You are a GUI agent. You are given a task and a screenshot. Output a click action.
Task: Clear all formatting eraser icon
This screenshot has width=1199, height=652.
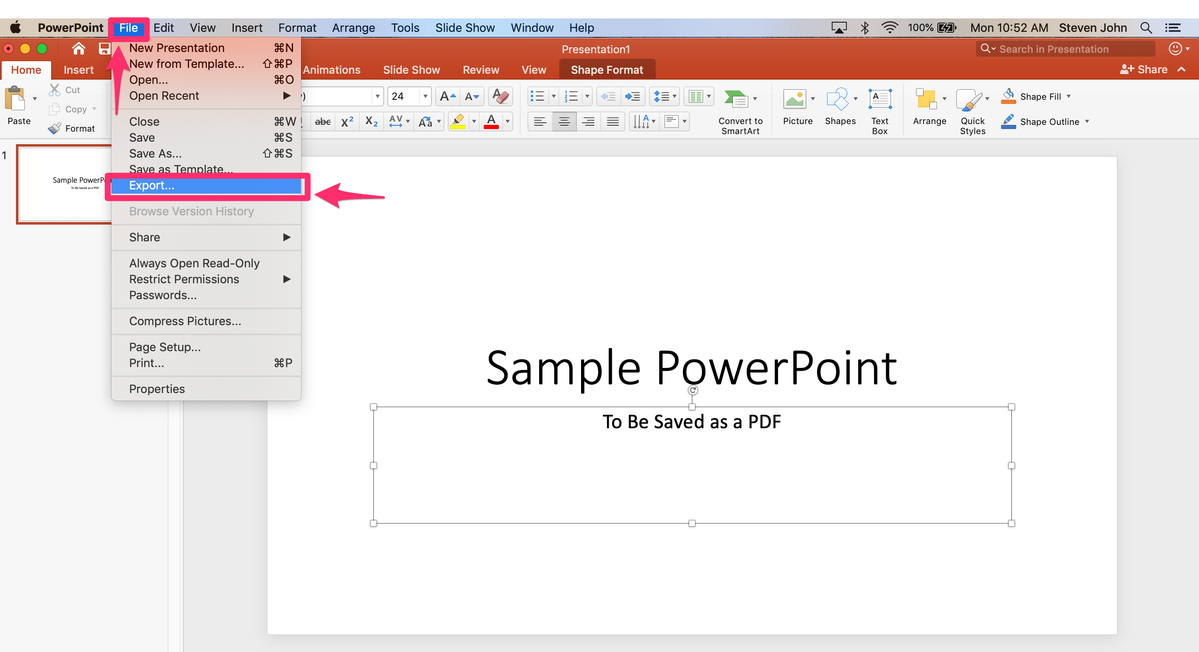(x=501, y=96)
